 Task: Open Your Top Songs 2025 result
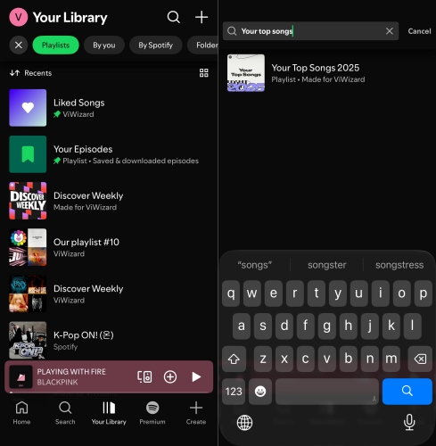pyautogui.click(x=327, y=73)
